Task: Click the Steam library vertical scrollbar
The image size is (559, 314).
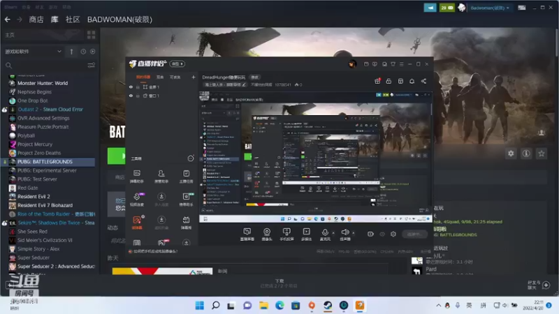Action: (556, 42)
